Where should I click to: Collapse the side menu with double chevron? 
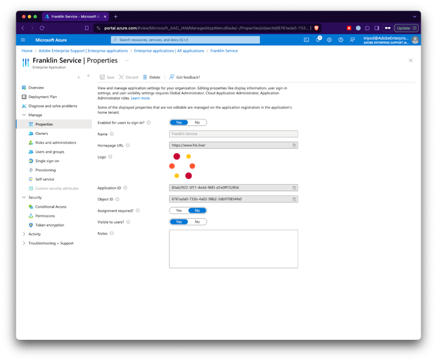click(89, 76)
